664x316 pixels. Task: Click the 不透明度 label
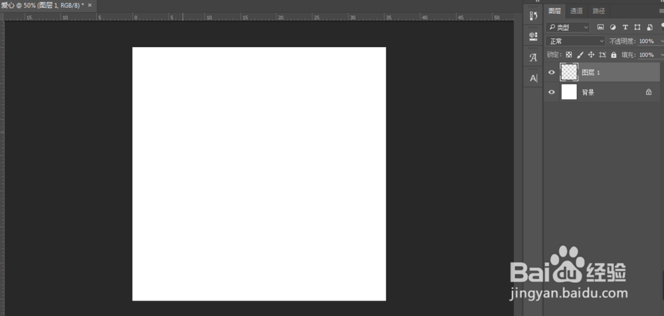pyautogui.click(x=623, y=41)
